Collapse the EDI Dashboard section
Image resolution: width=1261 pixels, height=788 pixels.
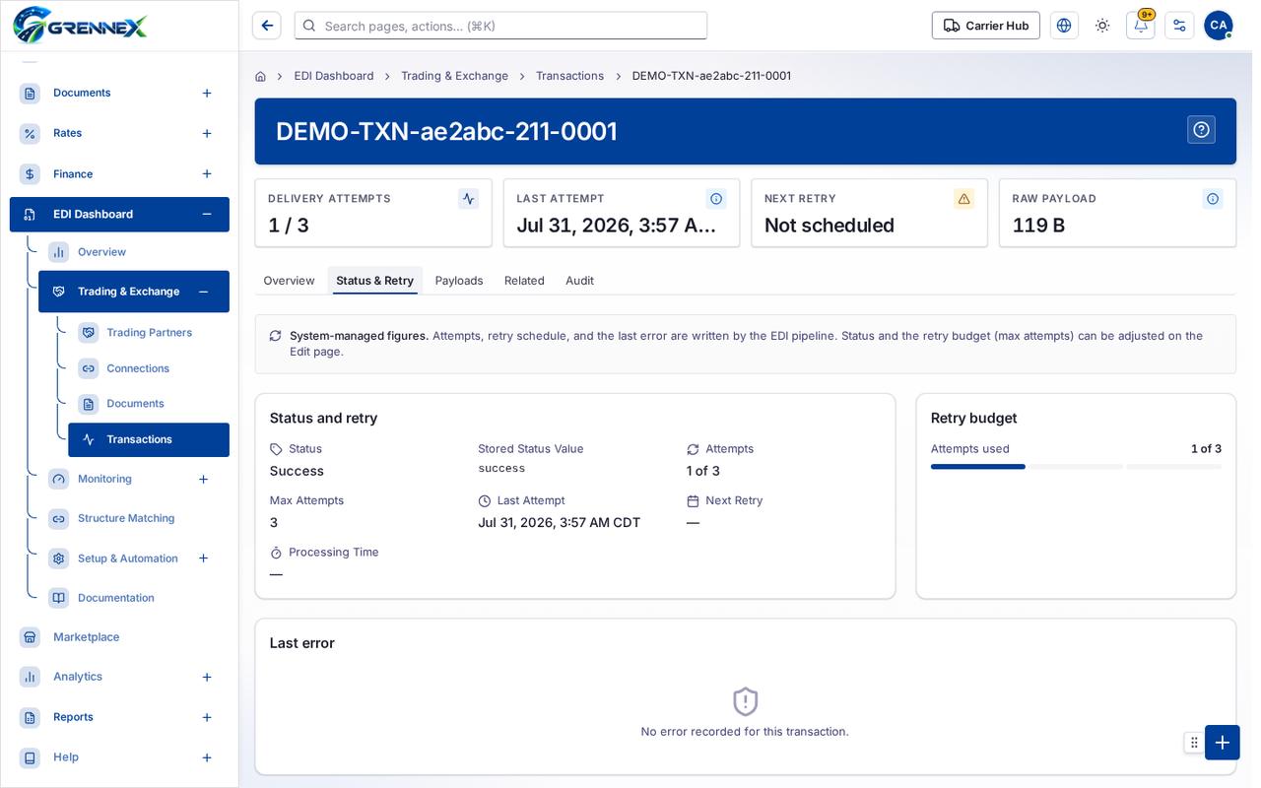click(207, 214)
